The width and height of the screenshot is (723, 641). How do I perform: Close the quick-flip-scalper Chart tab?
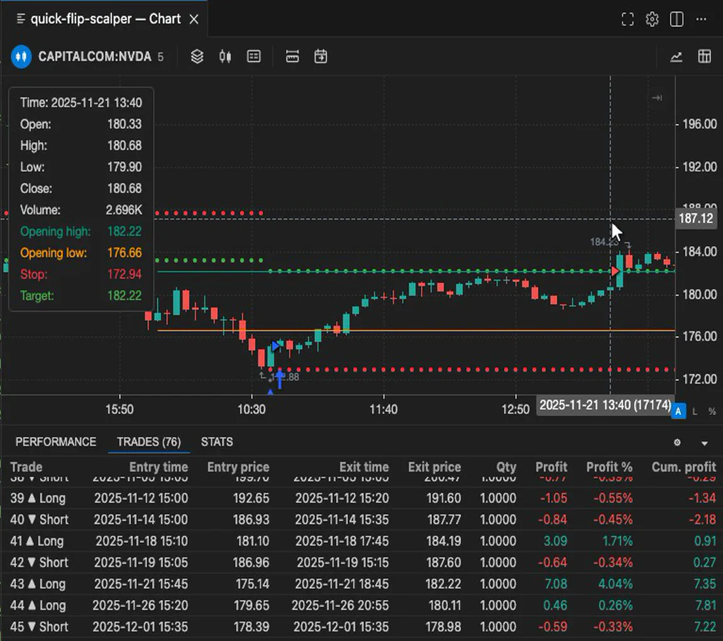tap(194, 19)
